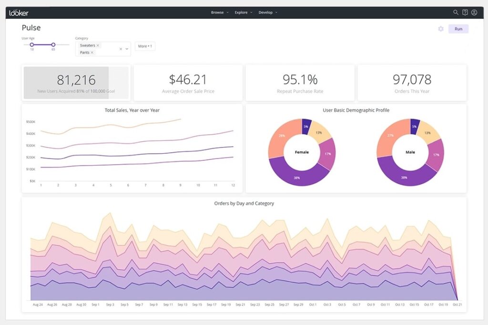Open the user account profile icon
Screen dimensions: 488x325
474,12
